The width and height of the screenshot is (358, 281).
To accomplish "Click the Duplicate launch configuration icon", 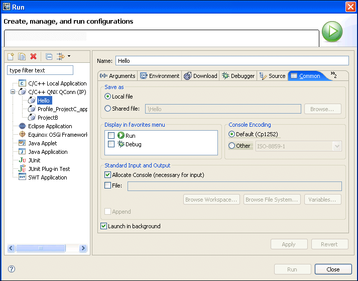I will (x=22, y=57).
